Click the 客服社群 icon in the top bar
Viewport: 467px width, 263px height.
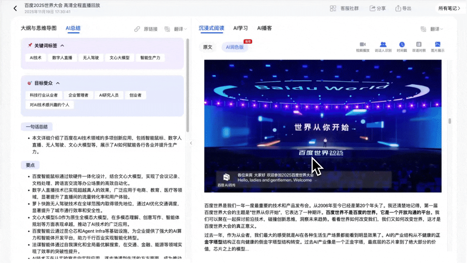pyautogui.click(x=333, y=8)
